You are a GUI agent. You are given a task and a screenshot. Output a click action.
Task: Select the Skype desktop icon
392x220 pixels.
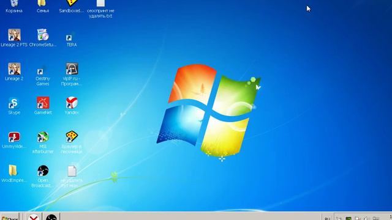click(14, 106)
